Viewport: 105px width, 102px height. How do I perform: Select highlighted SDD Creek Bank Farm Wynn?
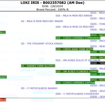(74, 49)
